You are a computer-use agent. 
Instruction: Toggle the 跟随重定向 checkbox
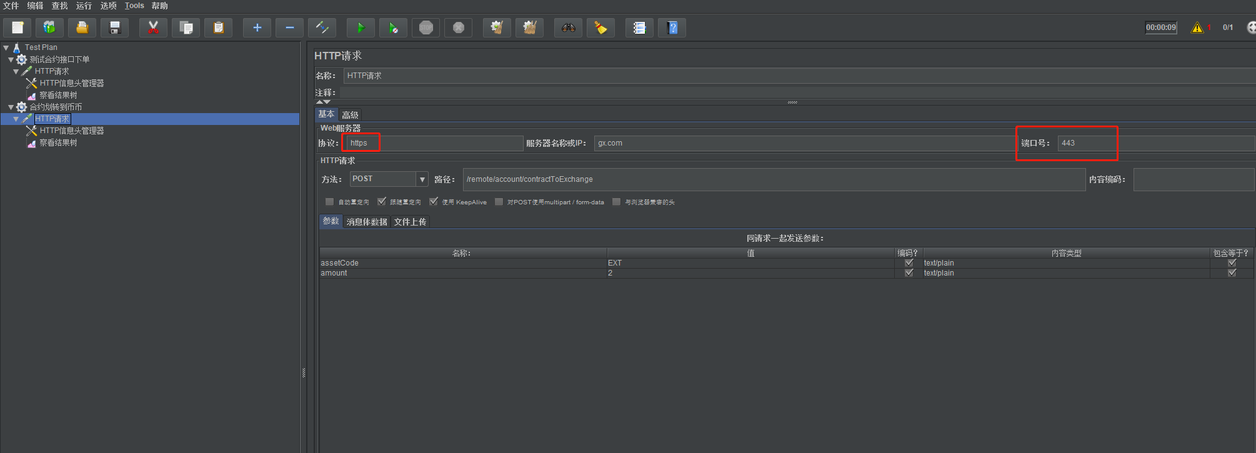[x=382, y=202]
